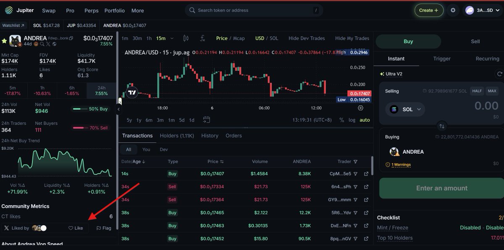Filter transactions to Dev
This screenshot has width=504, height=250.
pos(164,149)
